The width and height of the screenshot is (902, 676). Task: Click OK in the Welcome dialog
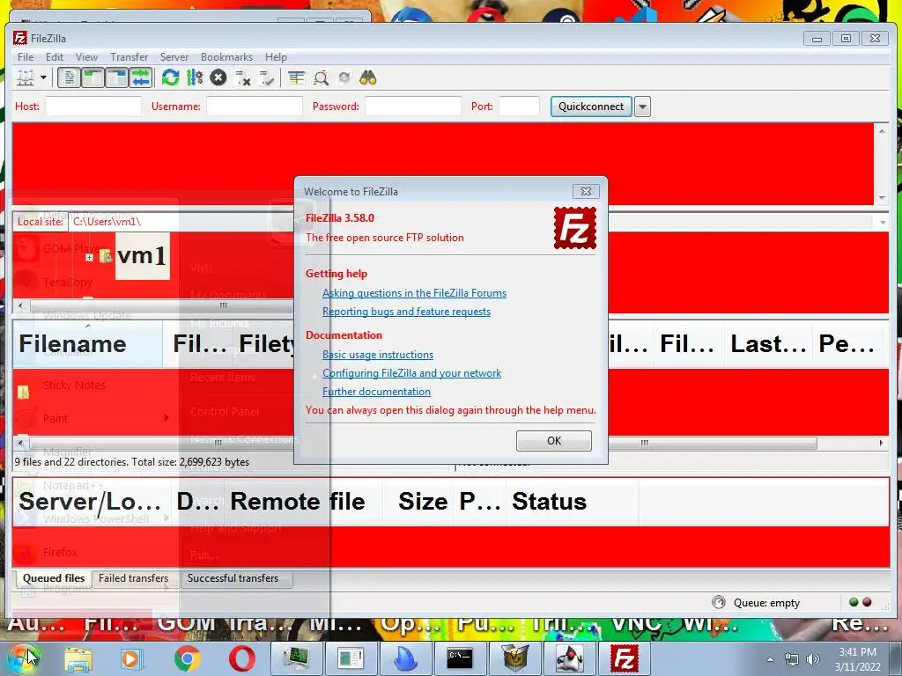[x=553, y=441]
